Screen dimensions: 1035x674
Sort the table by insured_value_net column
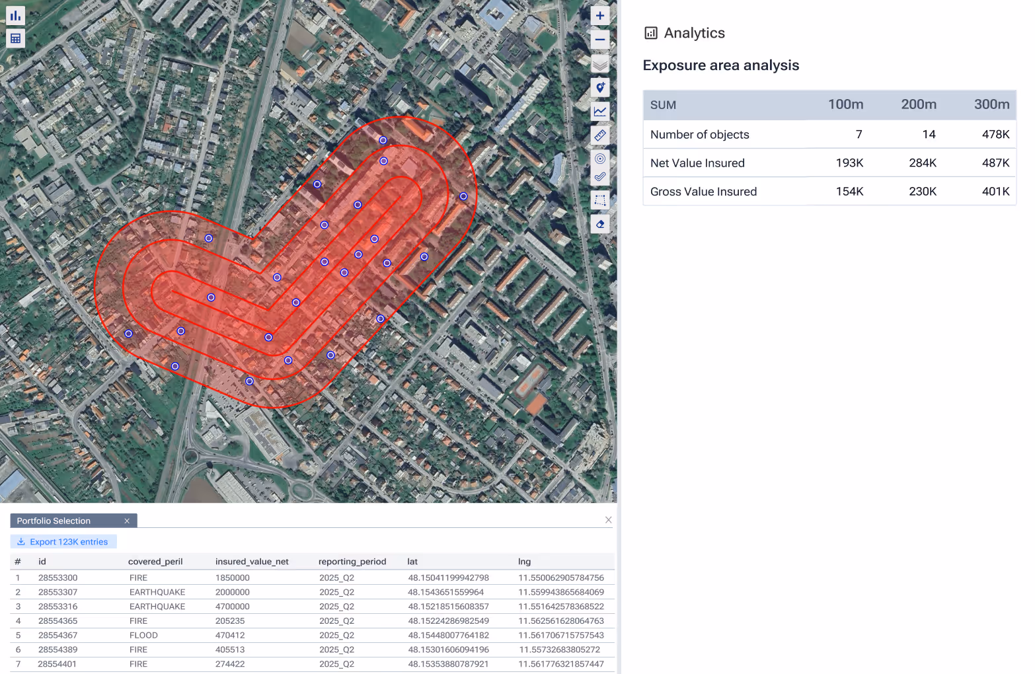(x=252, y=561)
